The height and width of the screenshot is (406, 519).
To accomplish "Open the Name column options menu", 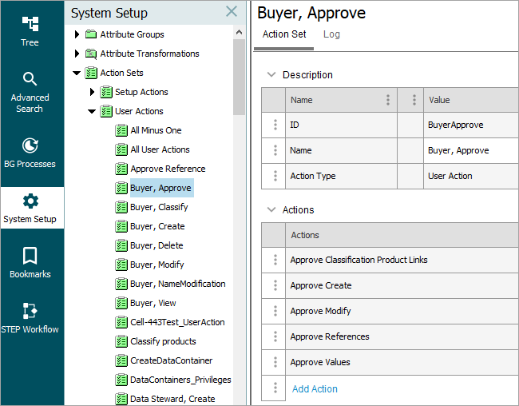I will [388, 100].
